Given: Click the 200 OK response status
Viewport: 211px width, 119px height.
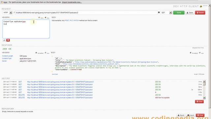Looking at the screenshot, I should pyautogui.click(x=7, y=49).
